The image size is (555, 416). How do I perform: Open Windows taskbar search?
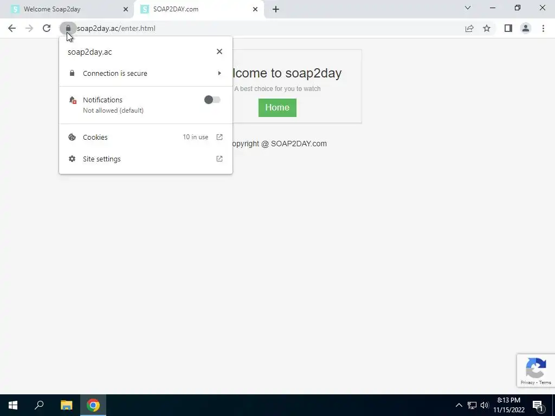39,405
